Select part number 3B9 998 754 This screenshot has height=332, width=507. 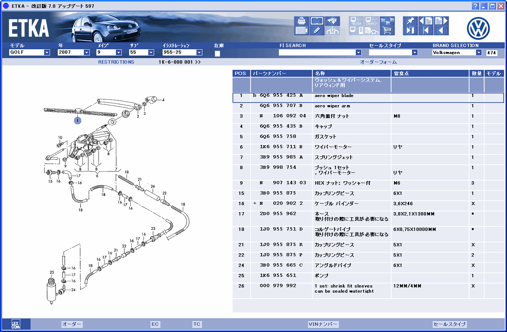(x=278, y=167)
